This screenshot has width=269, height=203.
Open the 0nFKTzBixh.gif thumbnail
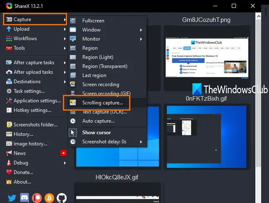click(207, 137)
